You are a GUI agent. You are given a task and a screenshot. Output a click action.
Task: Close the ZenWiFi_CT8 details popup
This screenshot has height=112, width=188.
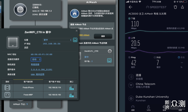[77, 31]
